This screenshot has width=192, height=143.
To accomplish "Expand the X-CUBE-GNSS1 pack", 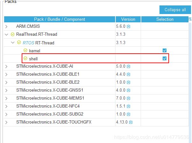I will click(x=6, y=90).
